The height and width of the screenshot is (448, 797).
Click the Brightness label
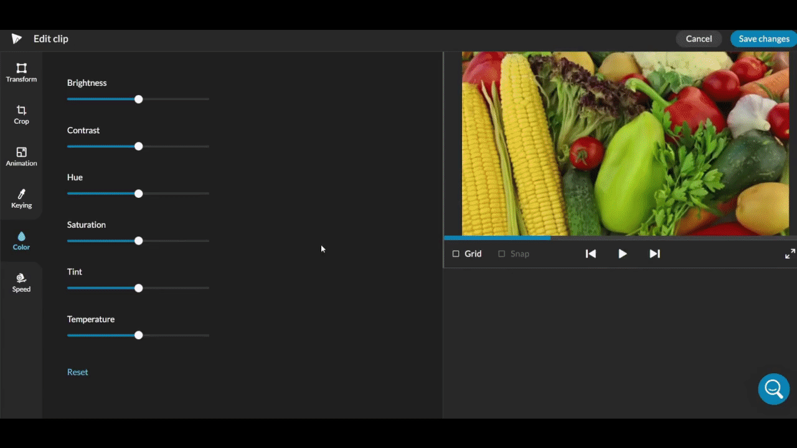87,83
